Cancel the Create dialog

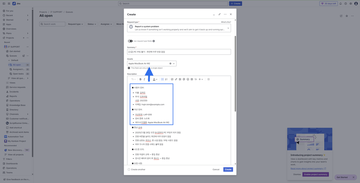[216, 169]
